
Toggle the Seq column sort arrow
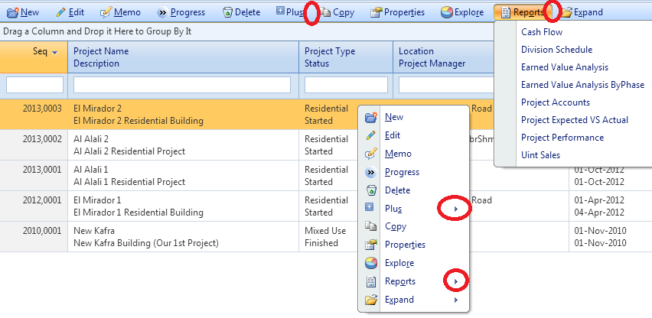pyautogui.click(x=55, y=51)
